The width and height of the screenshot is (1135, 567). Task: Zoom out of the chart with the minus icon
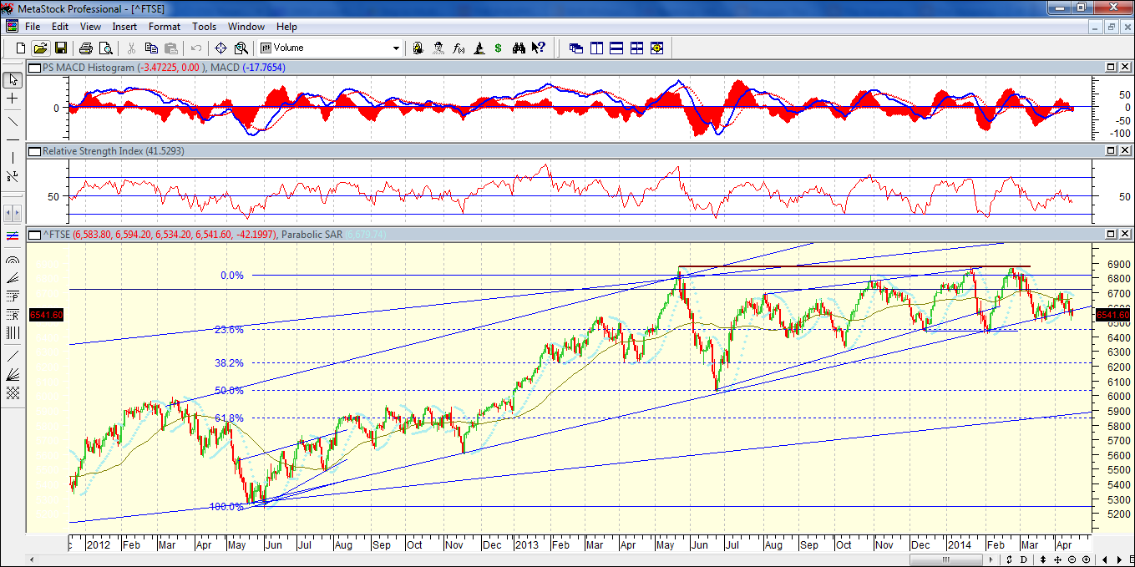coord(1072,559)
